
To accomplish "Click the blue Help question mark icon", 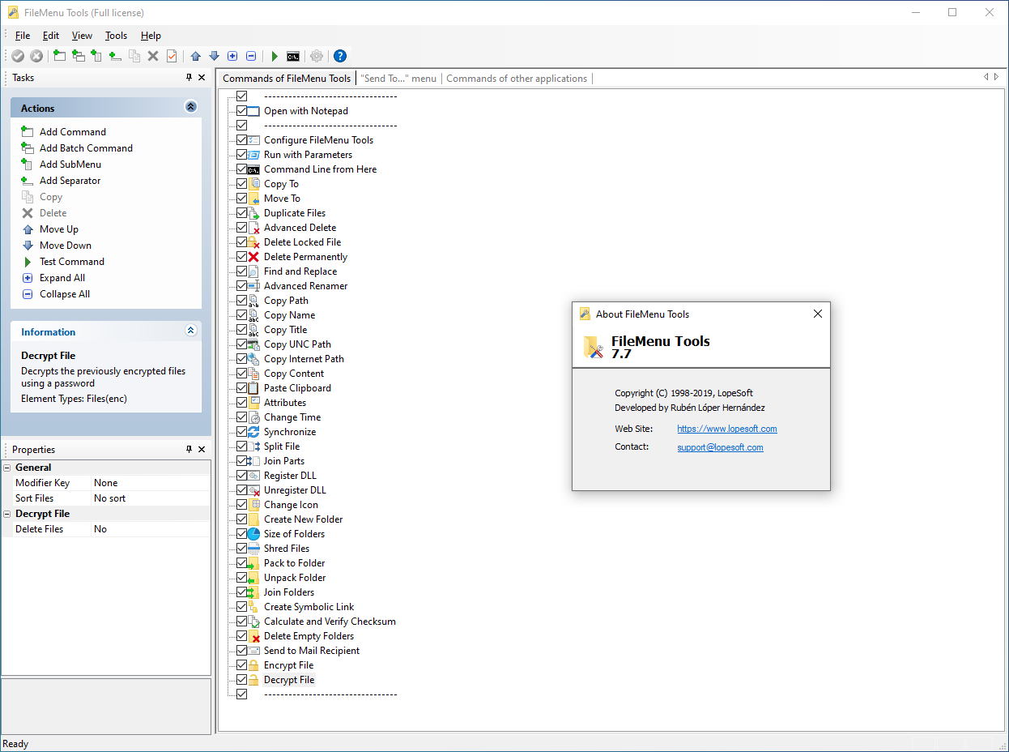I will [340, 56].
